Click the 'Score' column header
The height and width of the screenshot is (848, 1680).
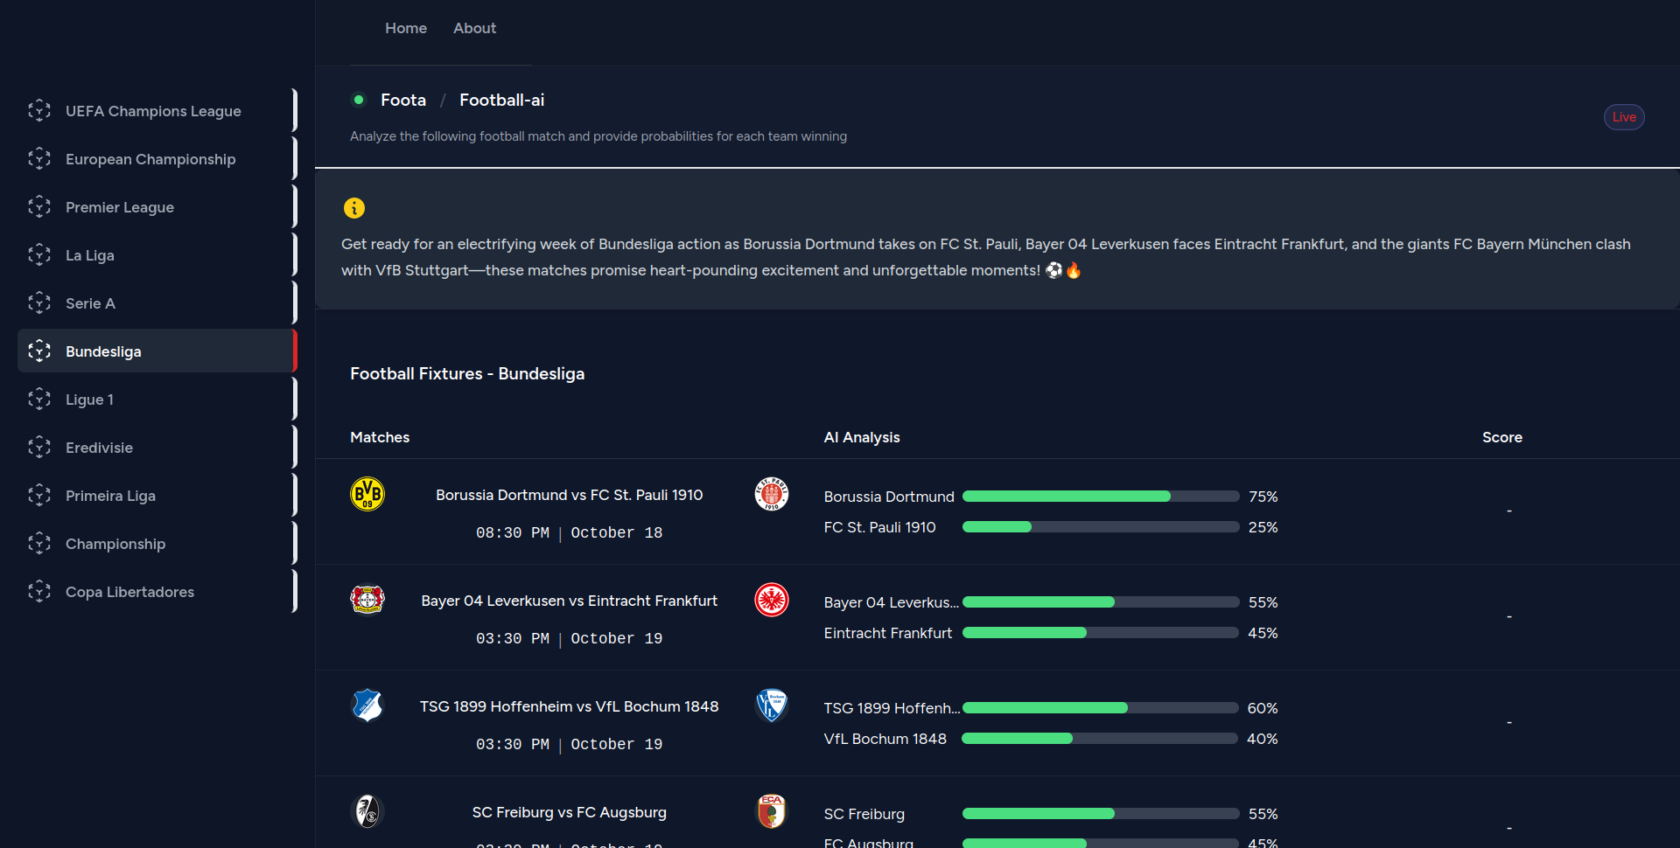[1502, 437]
